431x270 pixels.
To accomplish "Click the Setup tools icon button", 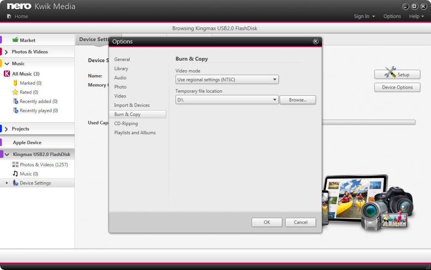I will [397, 74].
